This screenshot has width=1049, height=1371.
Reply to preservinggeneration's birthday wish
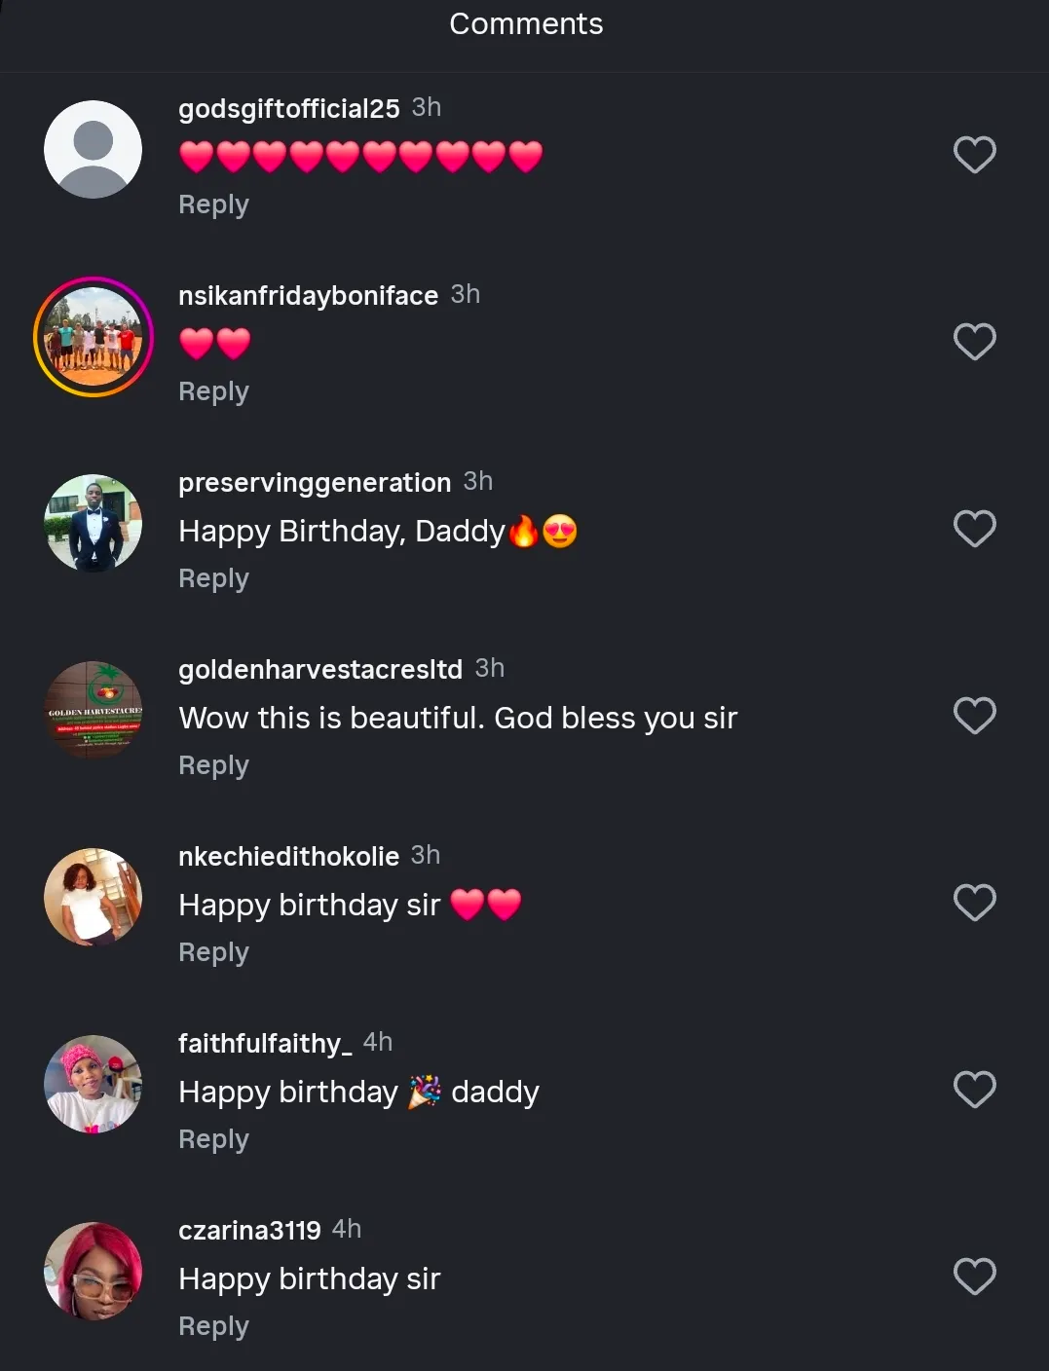[213, 578]
